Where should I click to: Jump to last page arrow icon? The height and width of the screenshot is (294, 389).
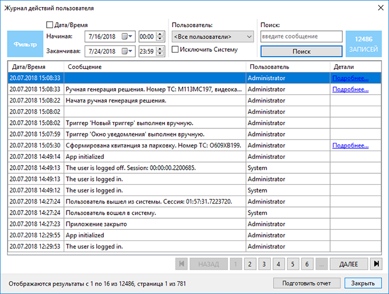[376, 264]
